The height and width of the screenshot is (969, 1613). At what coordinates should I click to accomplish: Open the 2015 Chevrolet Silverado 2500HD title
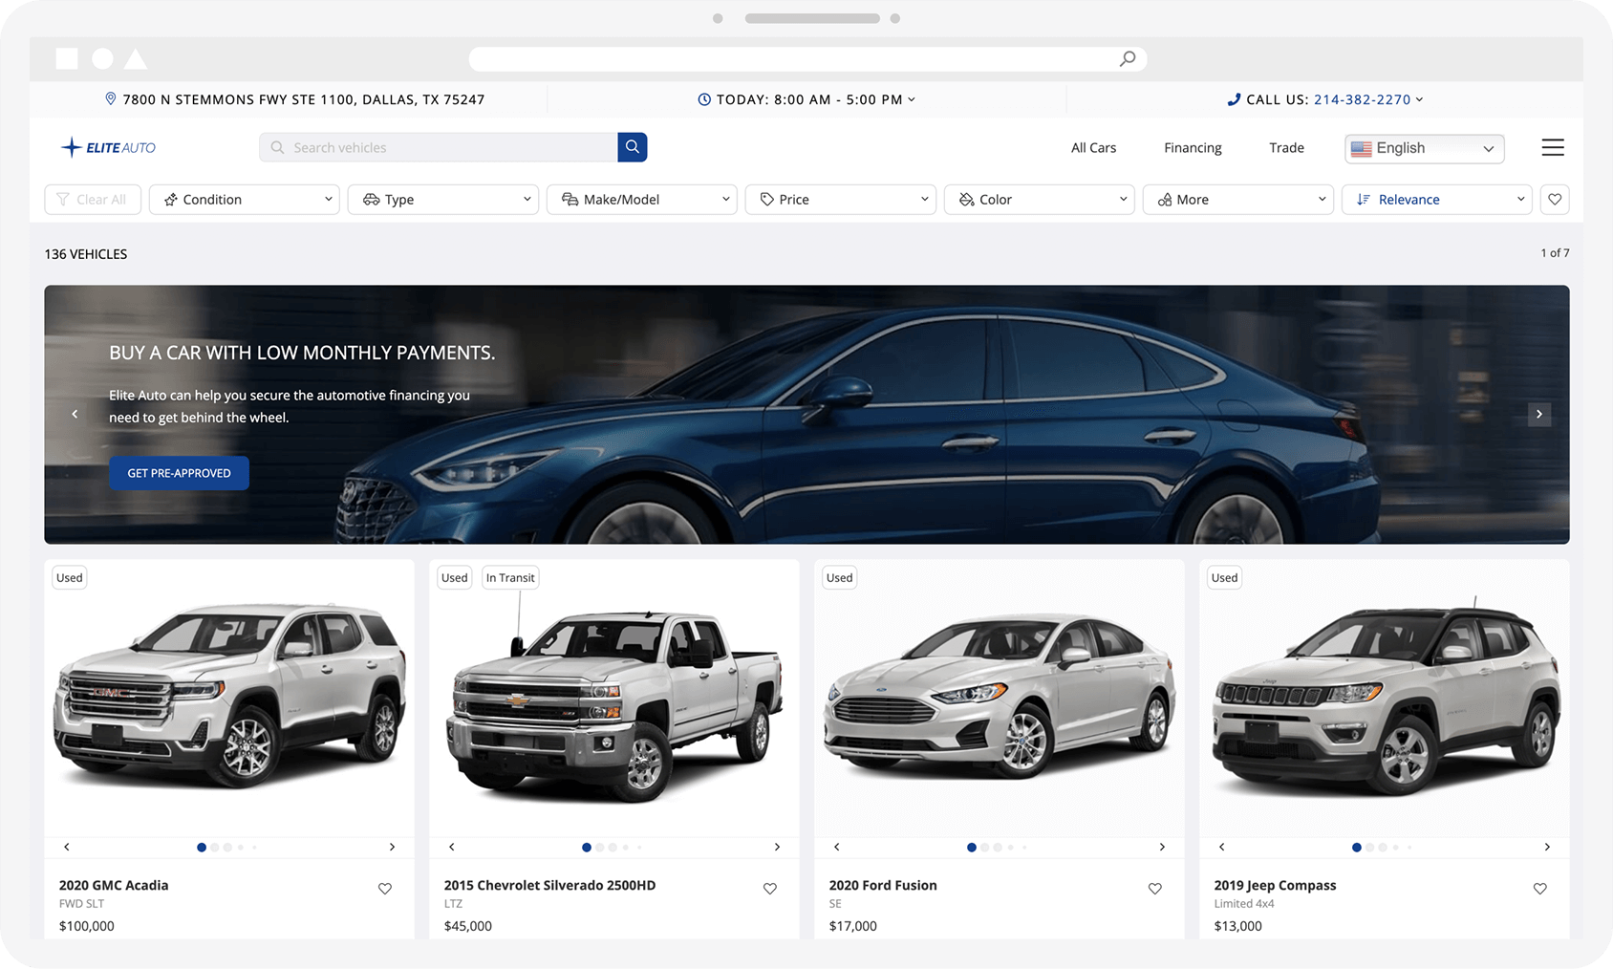(550, 886)
